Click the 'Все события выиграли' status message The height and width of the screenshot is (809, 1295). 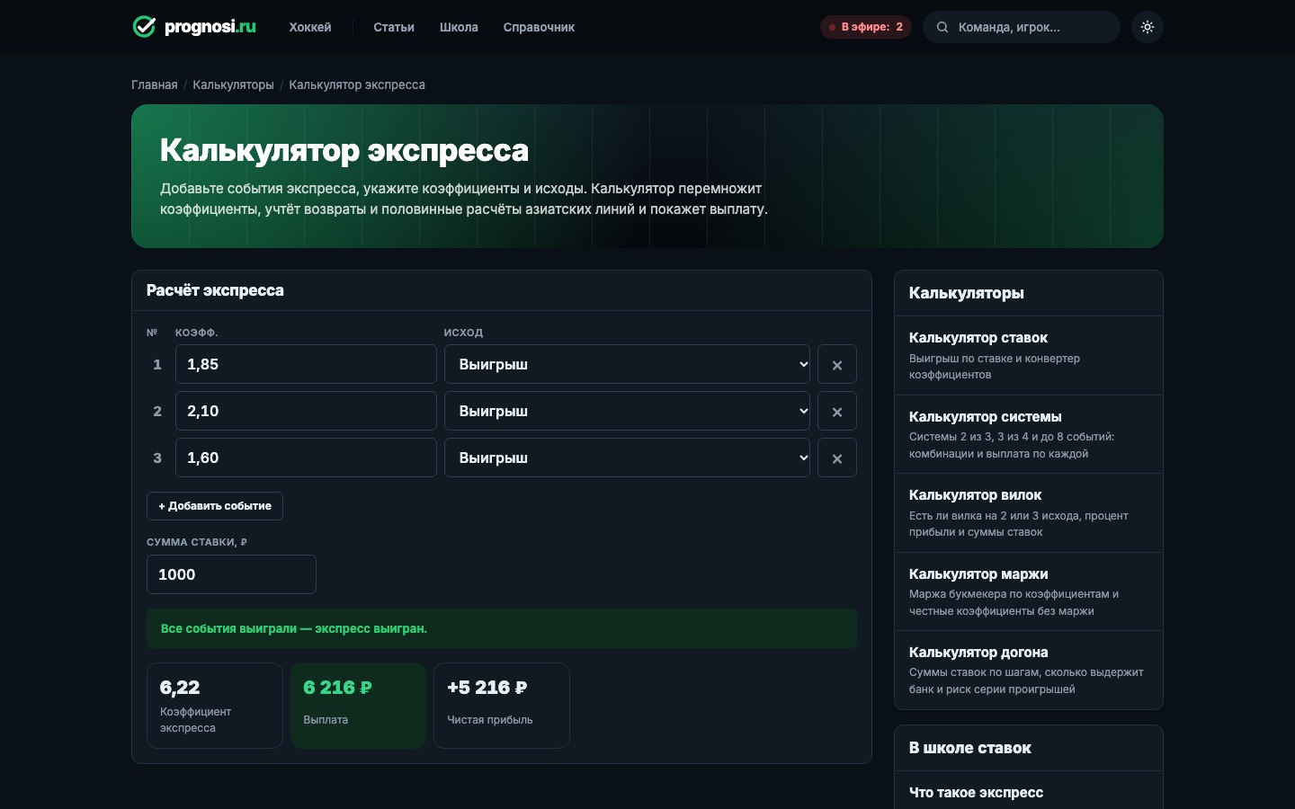pos(502,628)
